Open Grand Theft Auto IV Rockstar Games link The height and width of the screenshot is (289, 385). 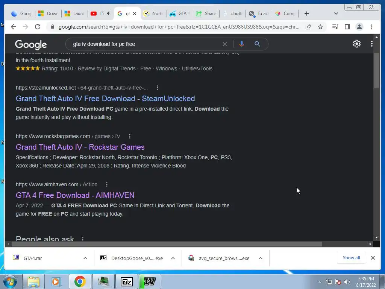pos(80,147)
